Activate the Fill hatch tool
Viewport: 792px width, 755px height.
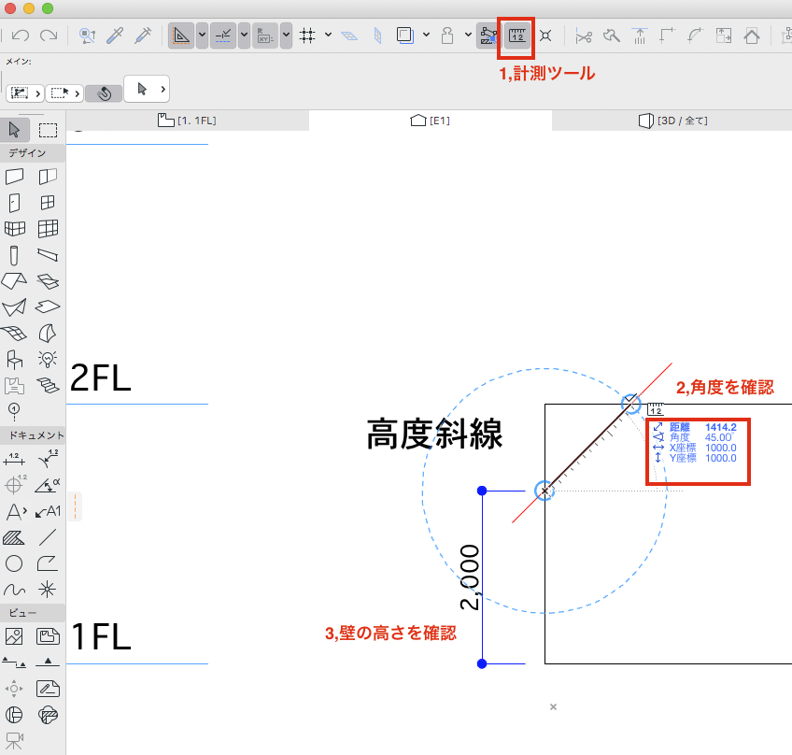tap(14, 537)
